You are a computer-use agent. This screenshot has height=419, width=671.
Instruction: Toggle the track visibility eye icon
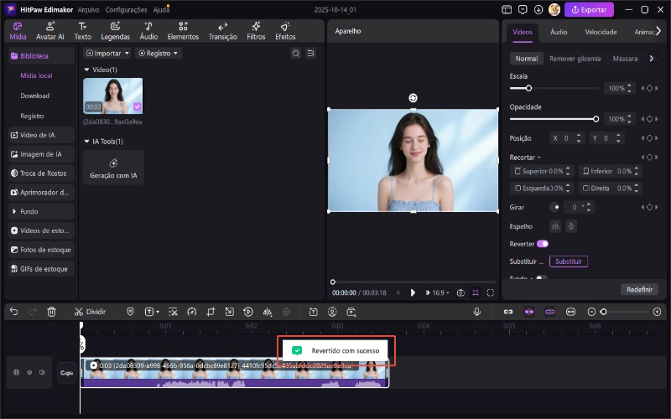click(x=29, y=372)
